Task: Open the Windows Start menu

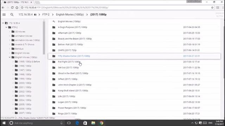Action: (4, 123)
